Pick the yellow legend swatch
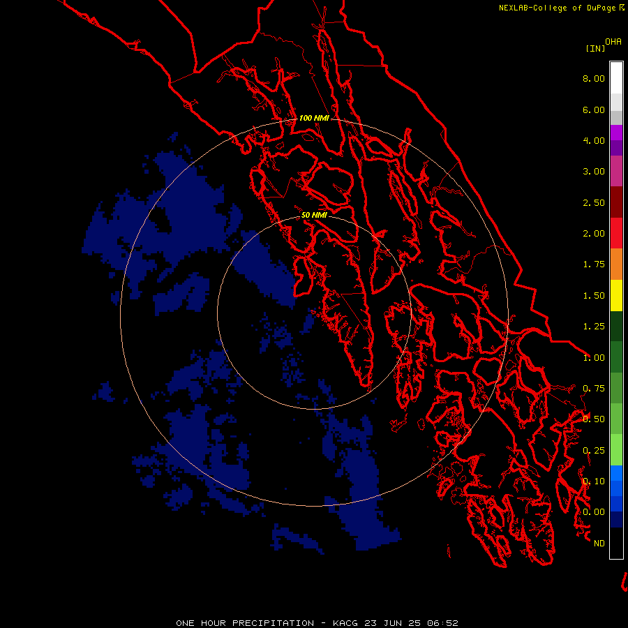The image size is (628, 628). tap(616, 296)
